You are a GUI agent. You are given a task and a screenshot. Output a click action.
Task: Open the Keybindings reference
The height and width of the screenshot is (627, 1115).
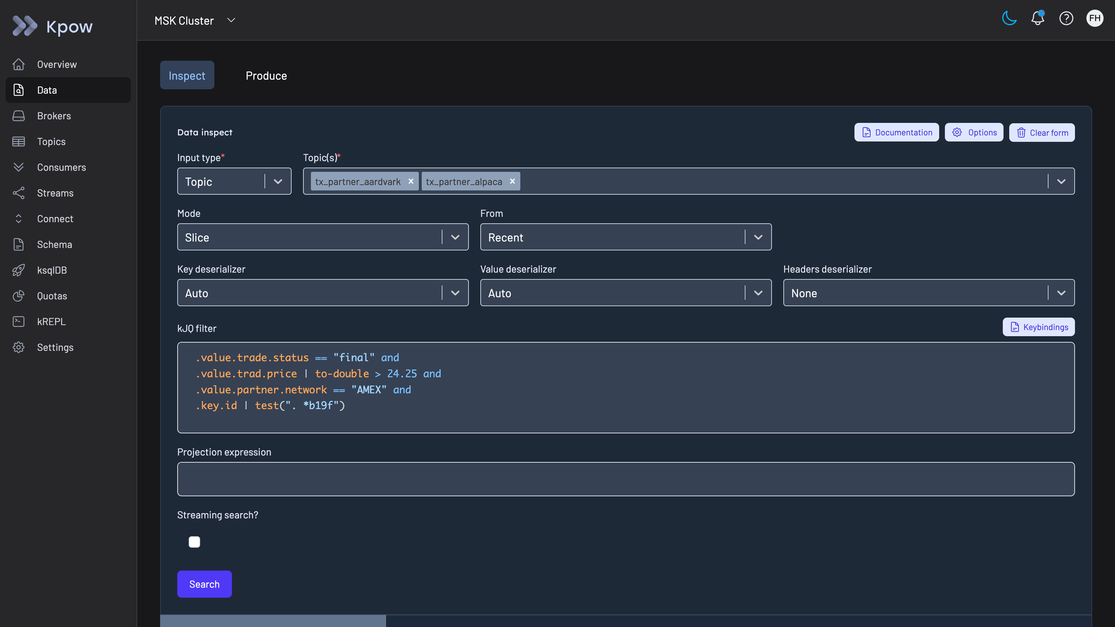(x=1039, y=327)
